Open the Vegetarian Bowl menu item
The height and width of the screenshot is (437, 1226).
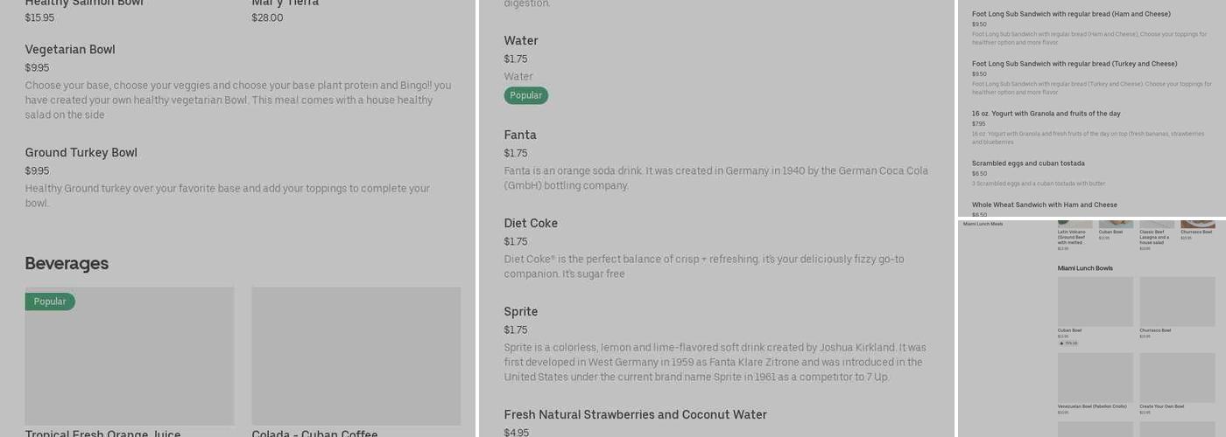point(70,50)
